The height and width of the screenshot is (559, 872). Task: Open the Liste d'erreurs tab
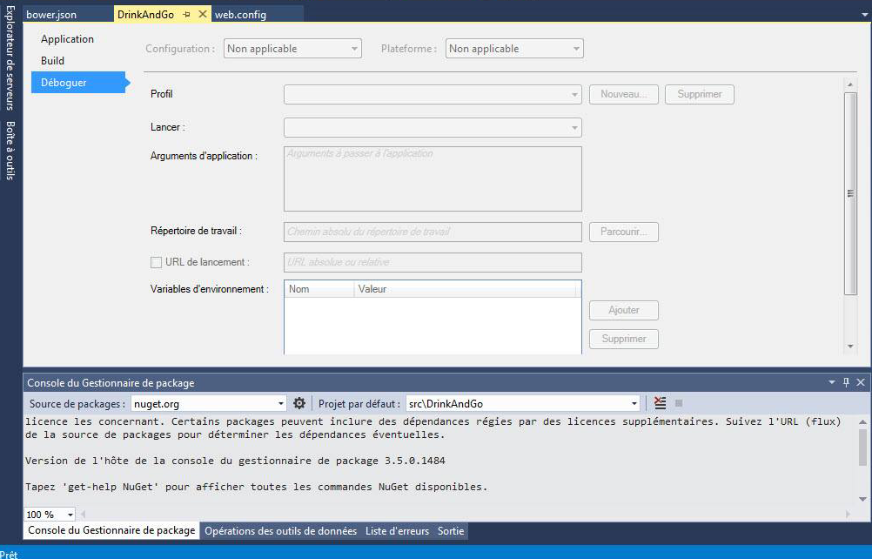tap(397, 531)
